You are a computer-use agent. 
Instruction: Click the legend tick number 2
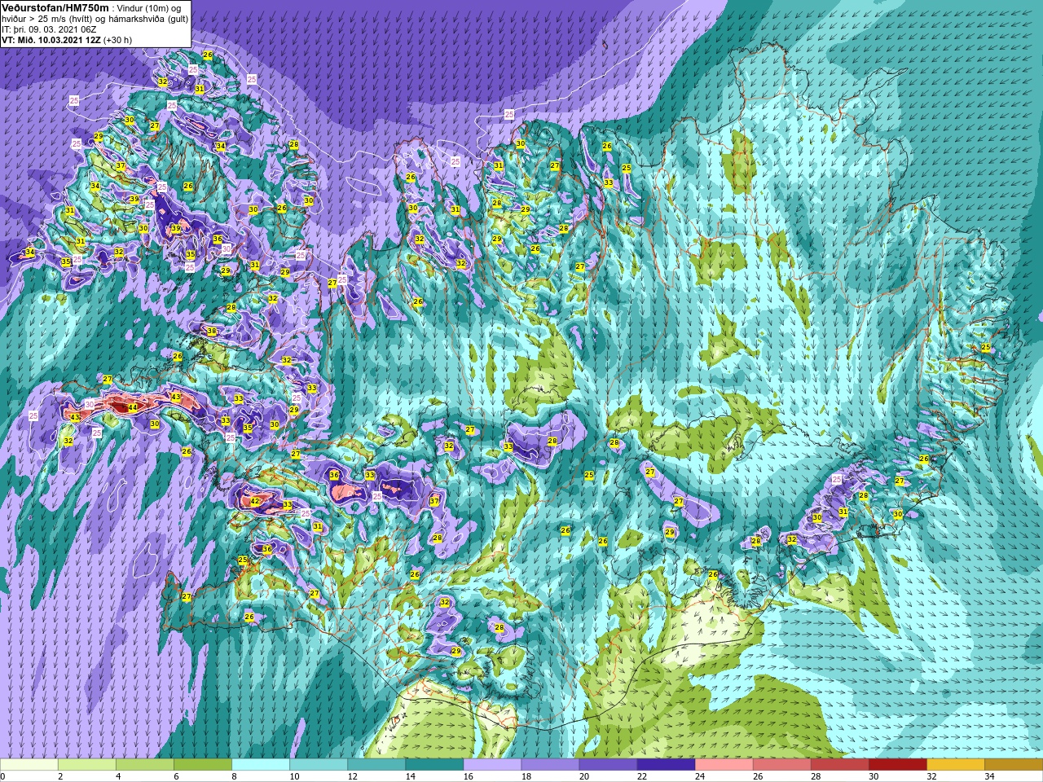point(61,776)
